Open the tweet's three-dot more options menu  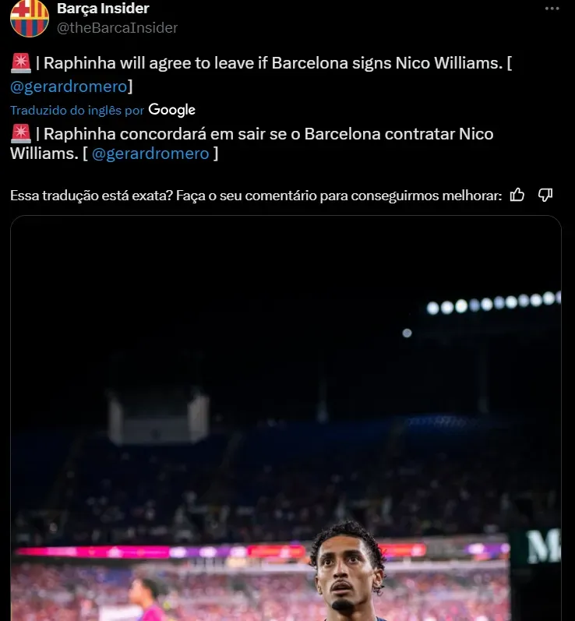(x=552, y=9)
